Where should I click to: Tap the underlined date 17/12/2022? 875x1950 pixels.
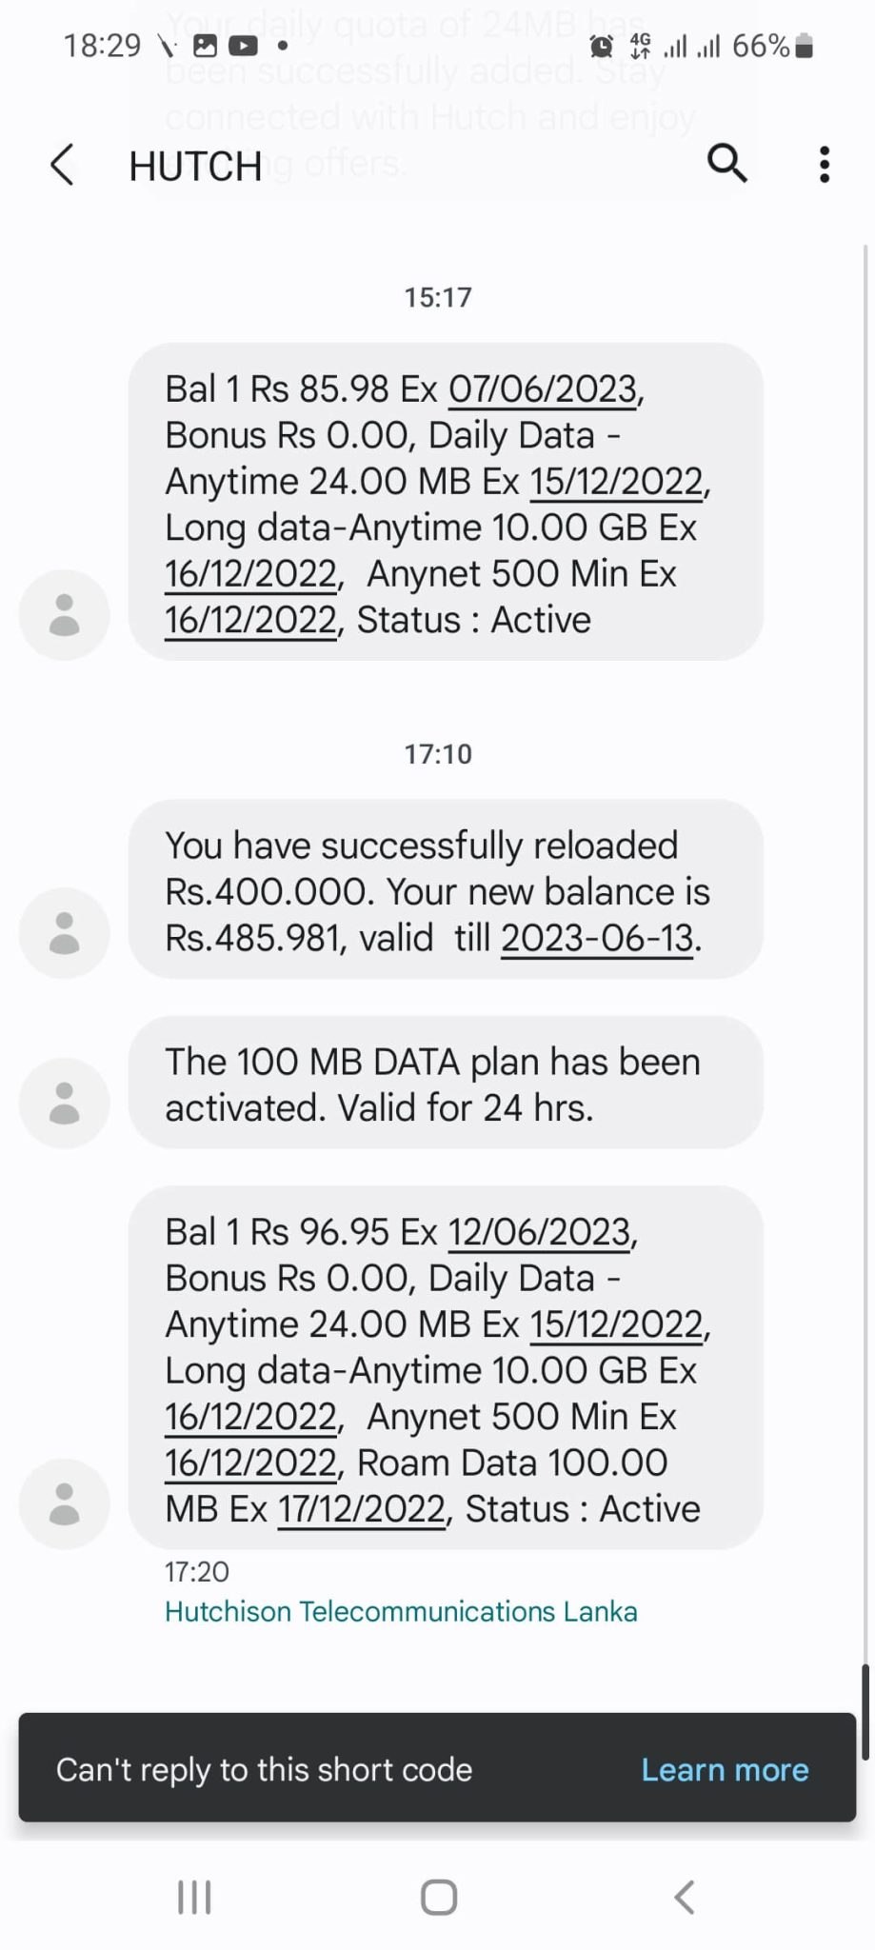[x=362, y=1509]
